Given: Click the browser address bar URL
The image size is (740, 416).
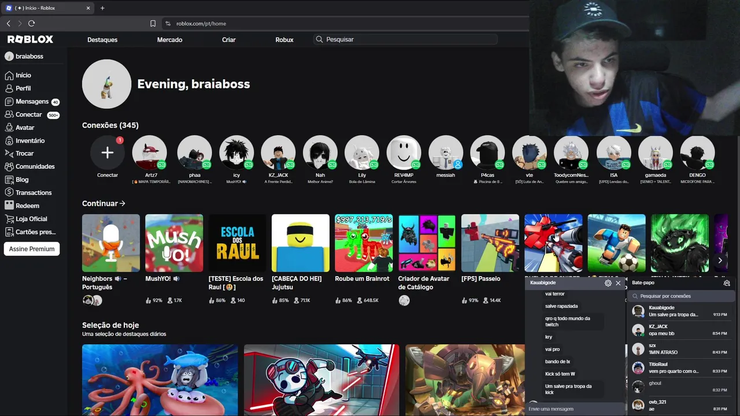Looking at the screenshot, I should 201,24.
